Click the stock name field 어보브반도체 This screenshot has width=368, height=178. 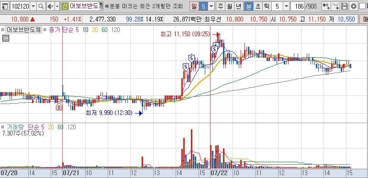pos(86,6)
